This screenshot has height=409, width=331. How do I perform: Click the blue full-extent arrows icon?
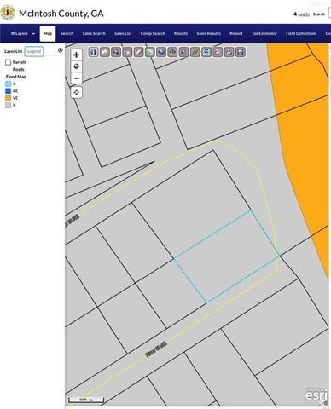206,52
